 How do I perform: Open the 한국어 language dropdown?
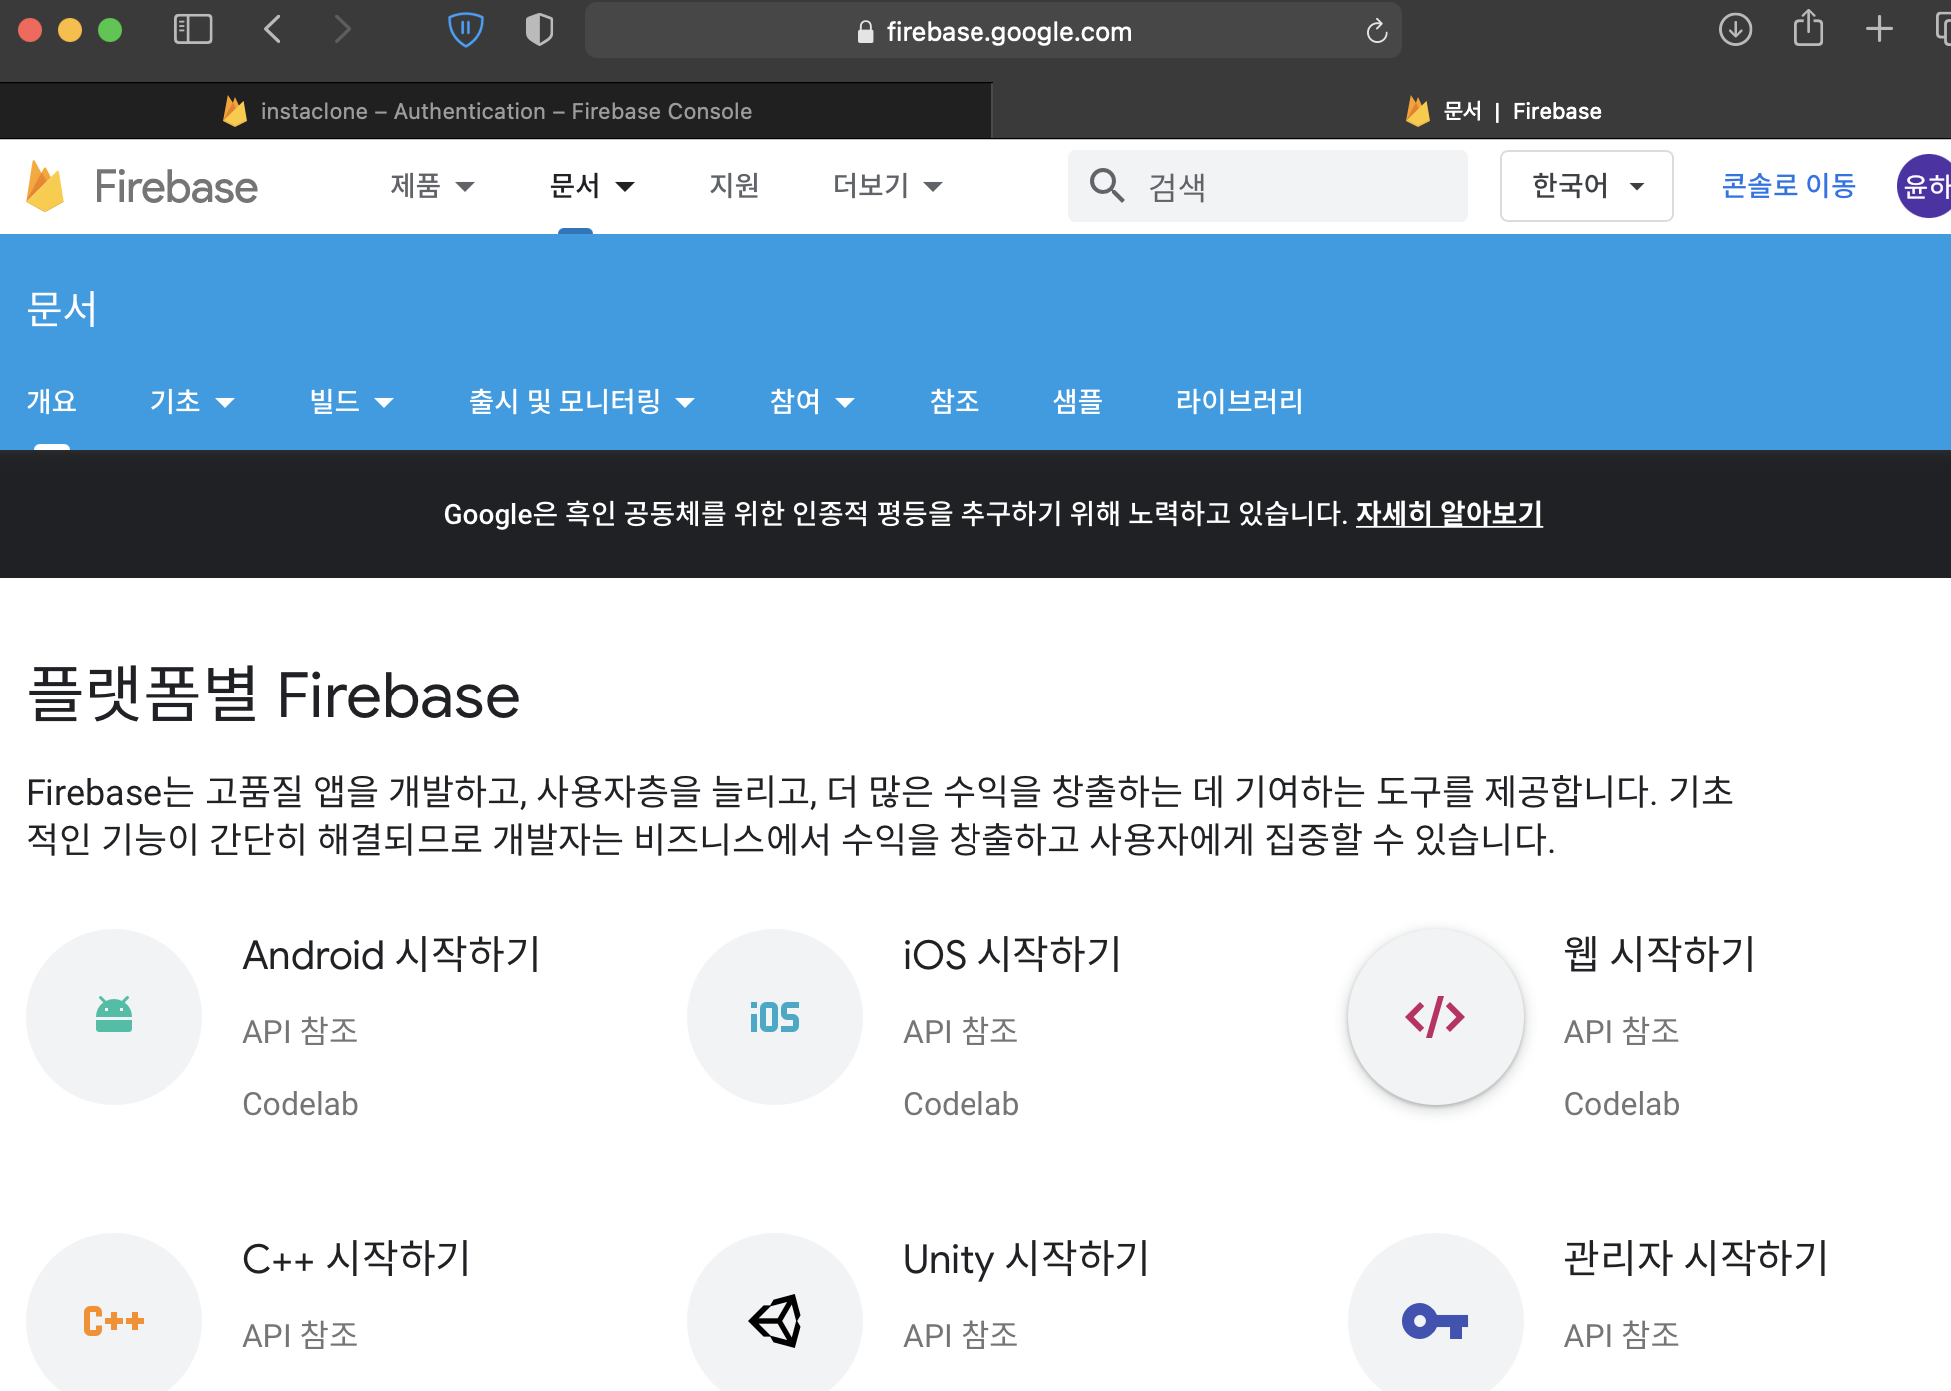coord(1586,186)
